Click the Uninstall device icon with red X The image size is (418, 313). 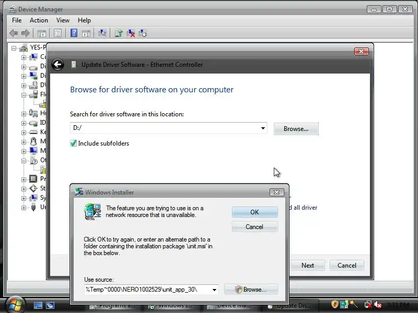(131, 33)
